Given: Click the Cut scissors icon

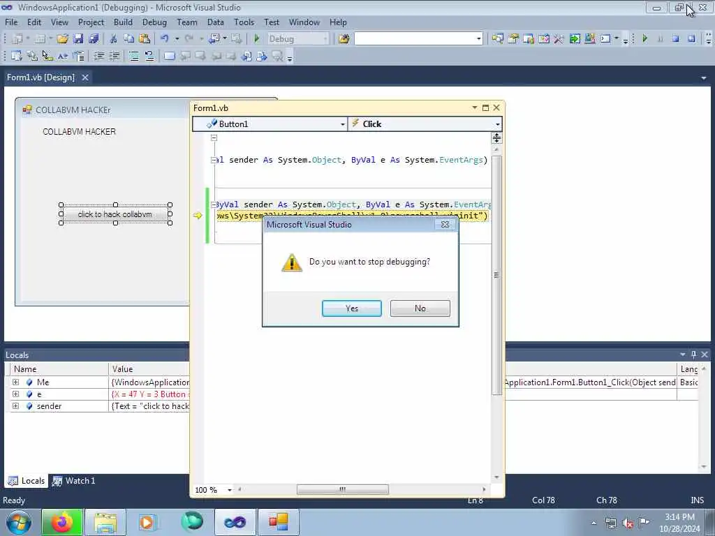Looking at the screenshot, I should pyautogui.click(x=114, y=39).
